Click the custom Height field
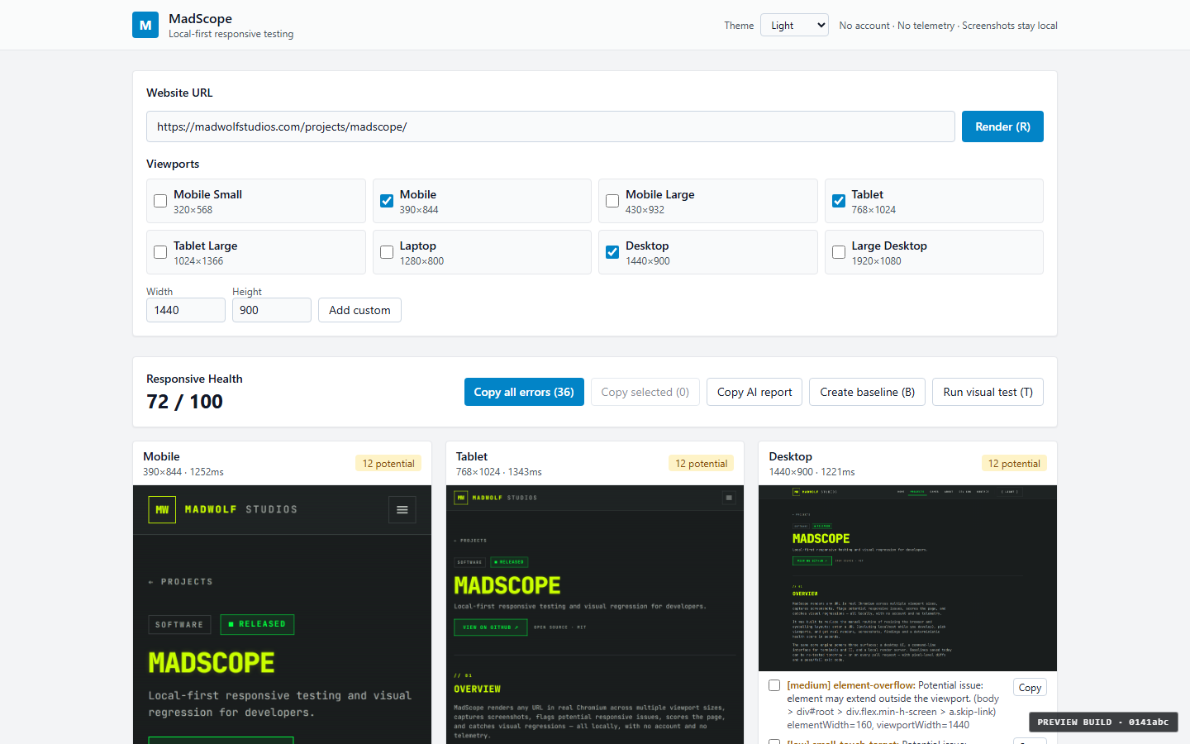This screenshot has height=744, width=1190. pyautogui.click(x=272, y=310)
